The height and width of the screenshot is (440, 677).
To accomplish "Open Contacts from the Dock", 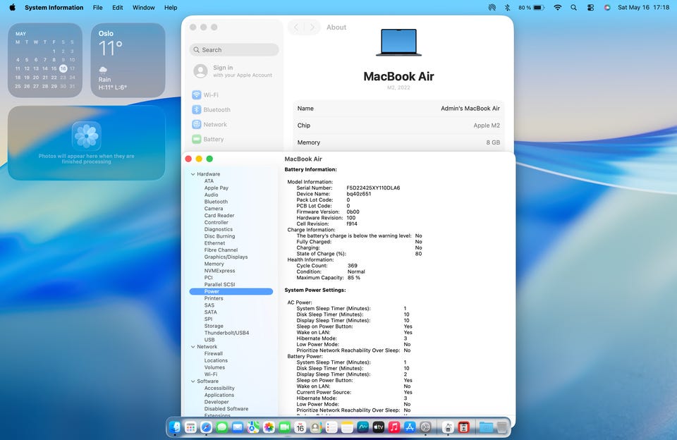I will point(316,427).
